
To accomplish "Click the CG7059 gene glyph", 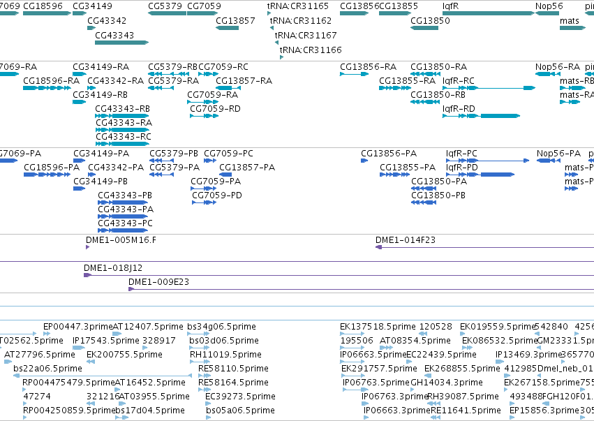I will (202, 13).
